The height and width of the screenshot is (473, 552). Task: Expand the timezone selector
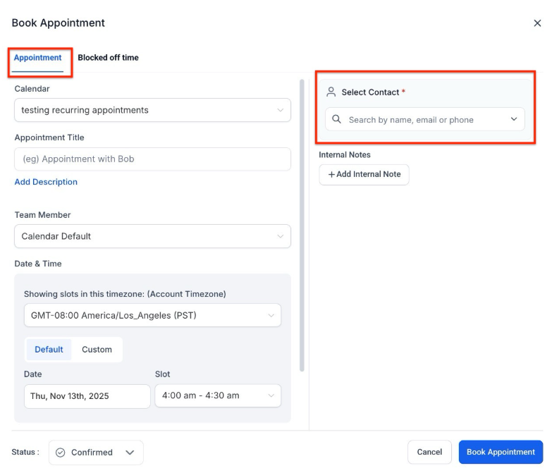tap(152, 315)
